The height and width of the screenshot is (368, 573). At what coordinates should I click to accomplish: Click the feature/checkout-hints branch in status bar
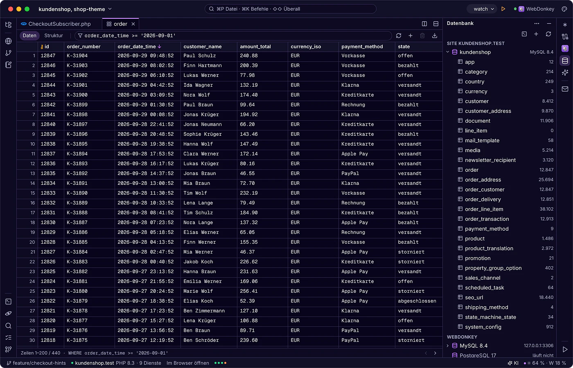(x=36, y=363)
